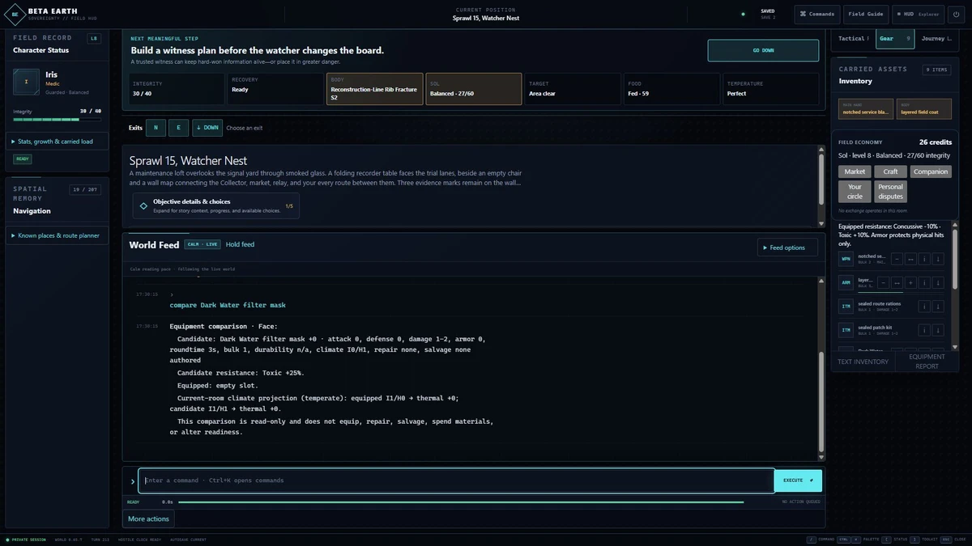Click the Integrity 30/40 progress bar

[57, 119]
